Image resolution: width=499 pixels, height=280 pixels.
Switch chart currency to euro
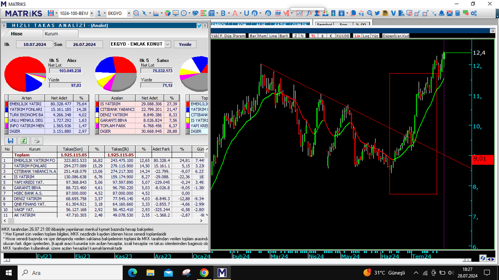click(331, 36)
